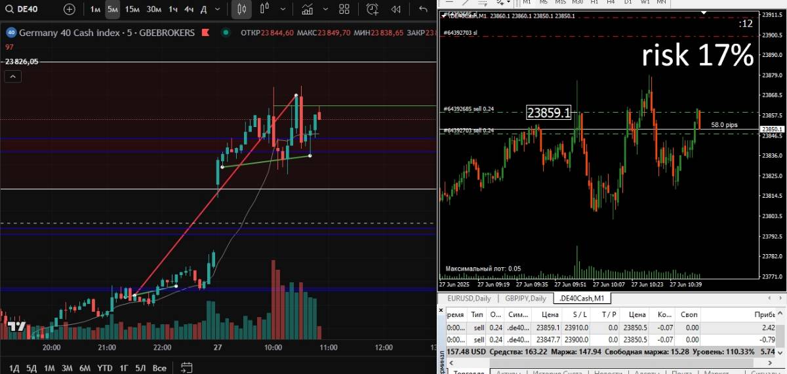Select the 1ч timeframe

(x=173, y=9)
